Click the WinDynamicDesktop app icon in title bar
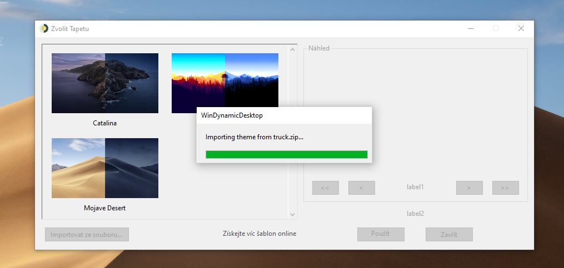 [44, 28]
